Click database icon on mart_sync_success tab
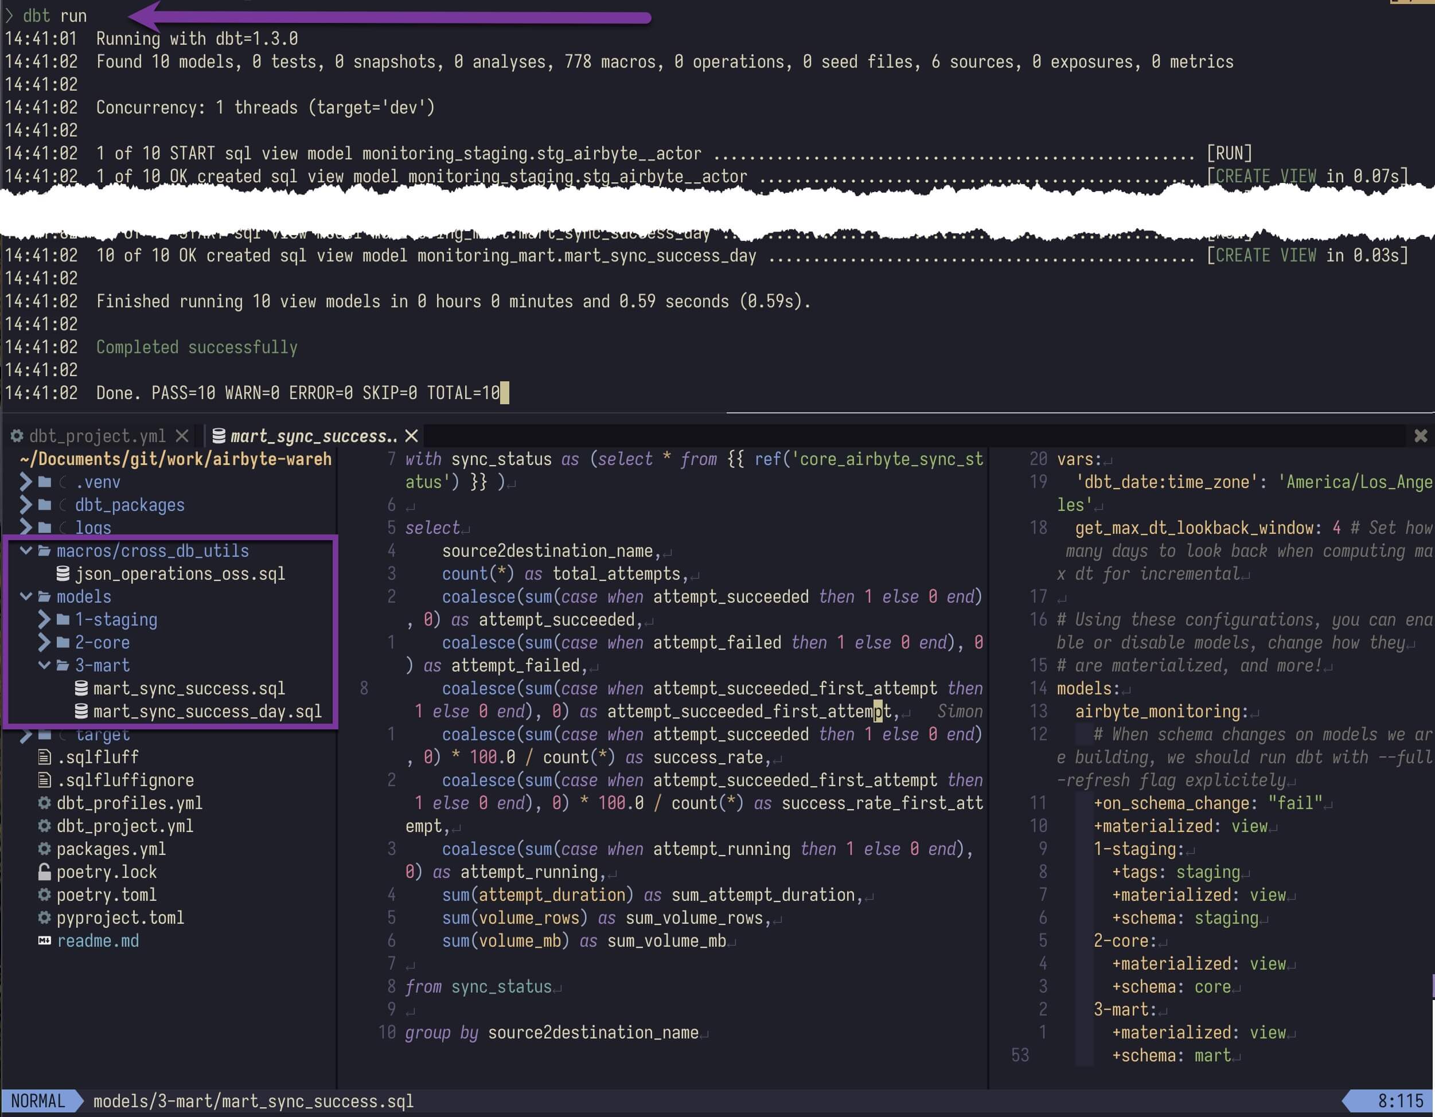Viewport: 1435px width, 1117px height. 219,436
